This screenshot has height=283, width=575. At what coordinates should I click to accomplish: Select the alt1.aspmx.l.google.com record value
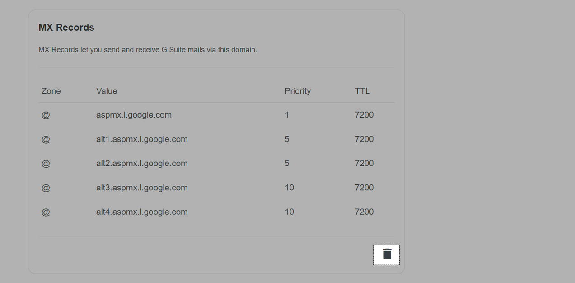(142, 139)
